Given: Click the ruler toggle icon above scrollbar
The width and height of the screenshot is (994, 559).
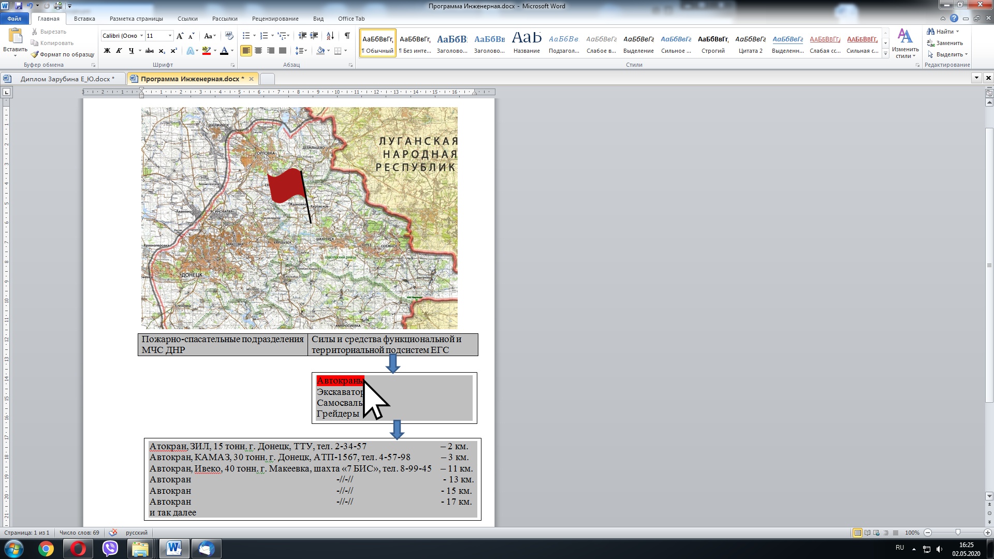Looking at the screenshot, I should [989, 94].
